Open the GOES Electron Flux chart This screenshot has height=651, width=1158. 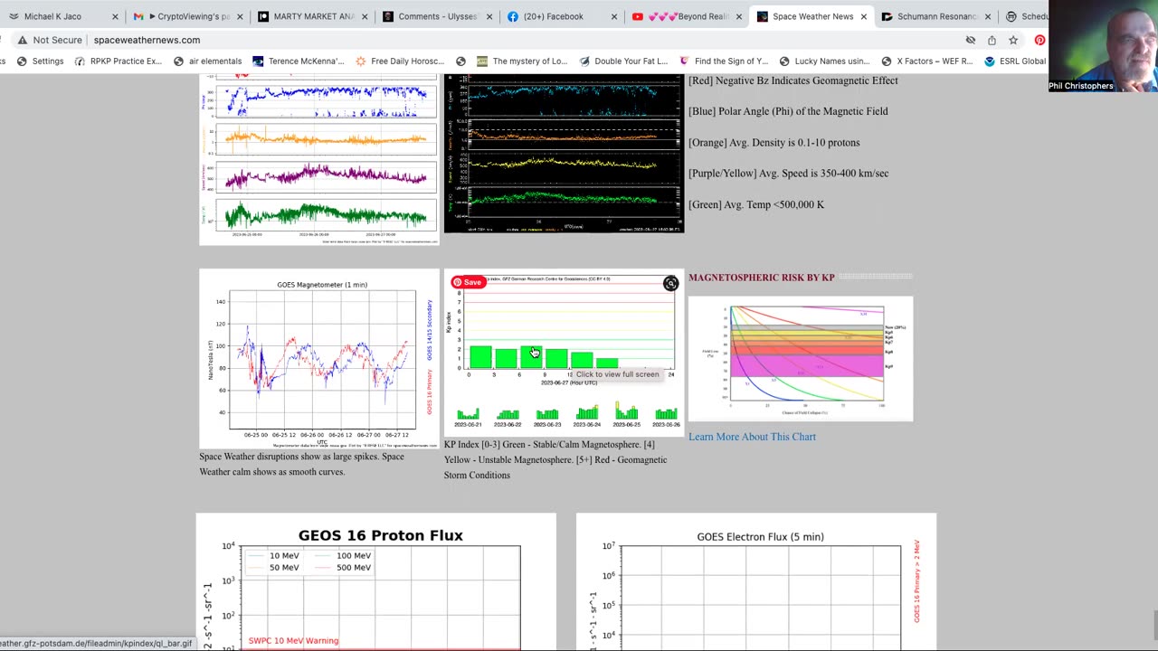point(756,582)
